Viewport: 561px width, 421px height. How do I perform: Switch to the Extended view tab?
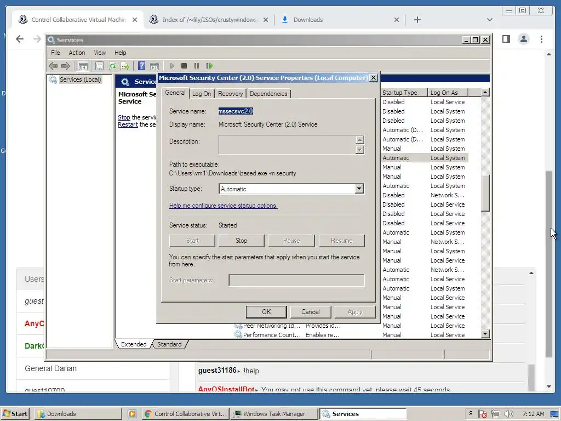[x=134, y=344]
